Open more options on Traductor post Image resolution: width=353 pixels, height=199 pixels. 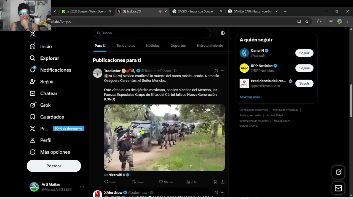[x=223, y=71]
